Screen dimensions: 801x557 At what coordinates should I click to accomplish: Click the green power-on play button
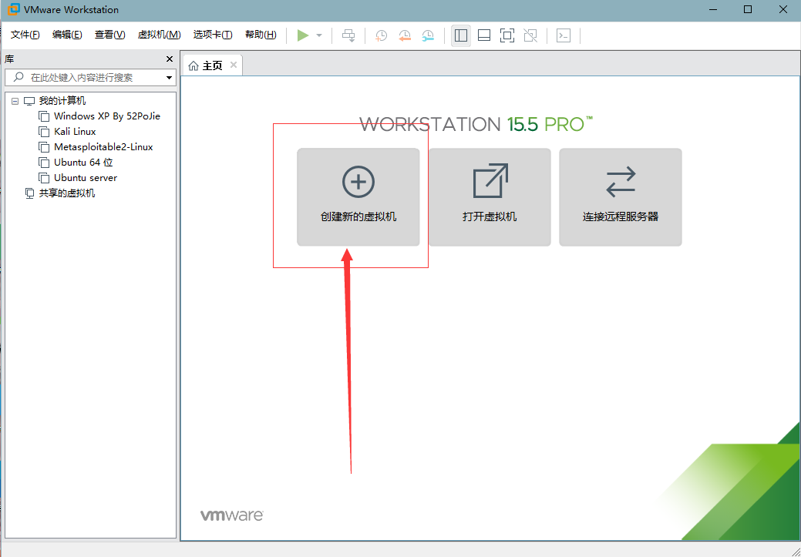304,35
